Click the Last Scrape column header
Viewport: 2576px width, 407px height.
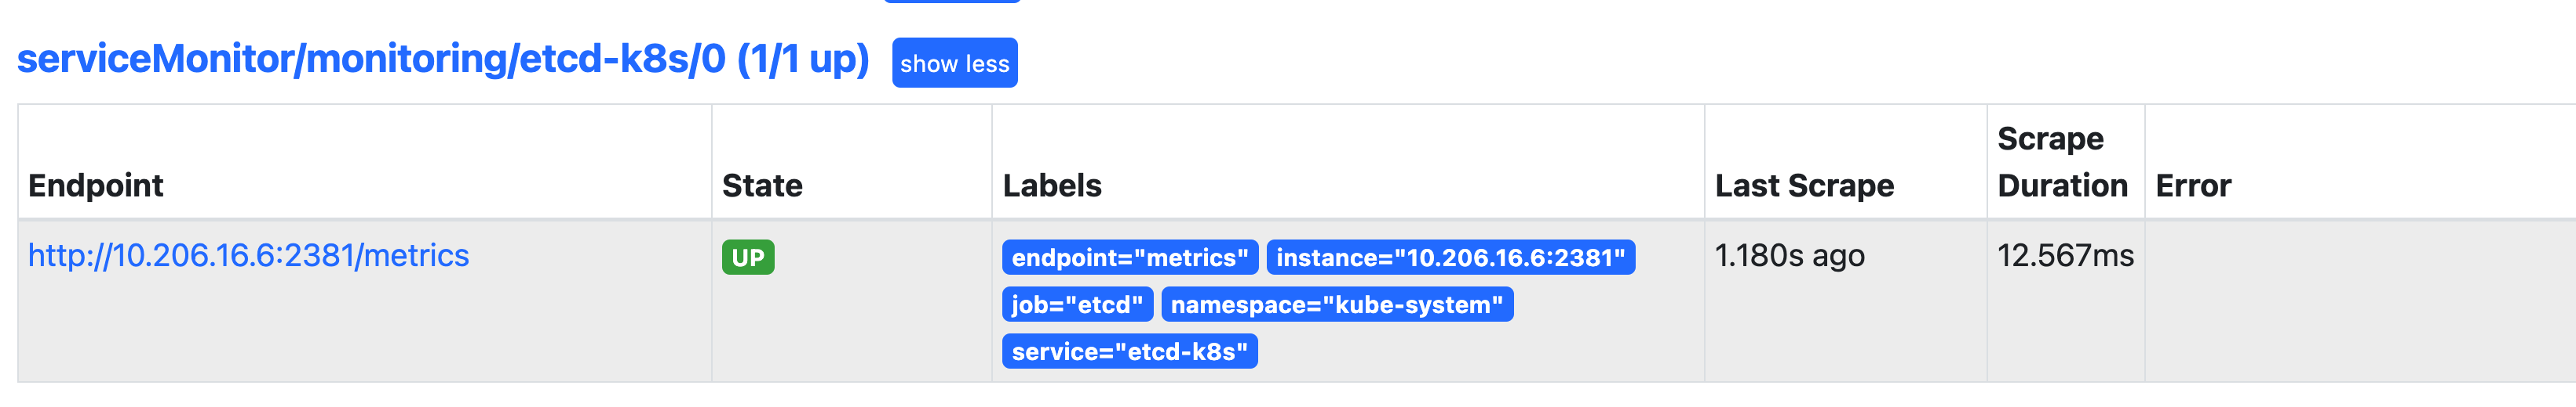1804,185
